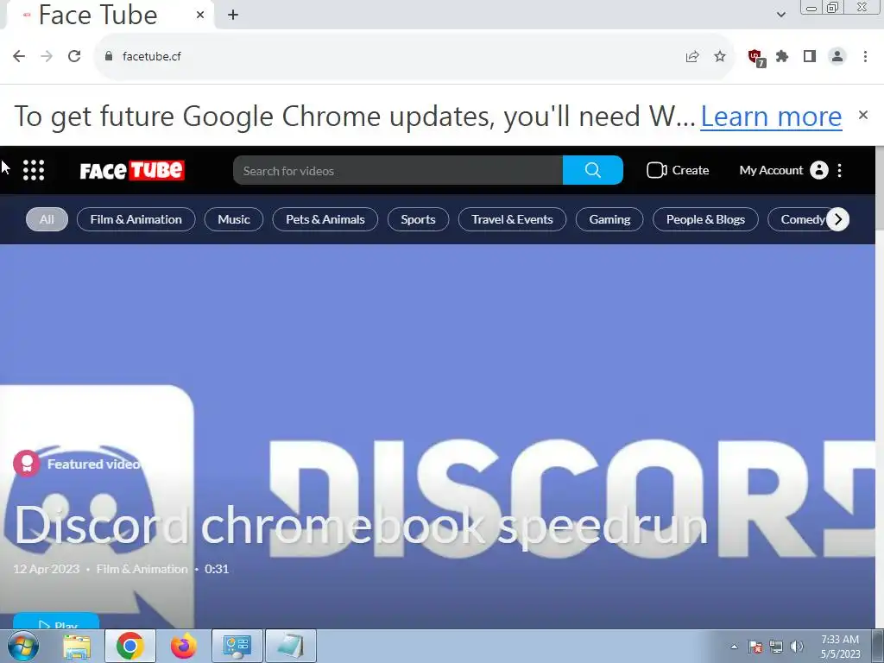This screenshot has height=663, width=884.
Task: Select the Sports category chip
Action: 419,219
